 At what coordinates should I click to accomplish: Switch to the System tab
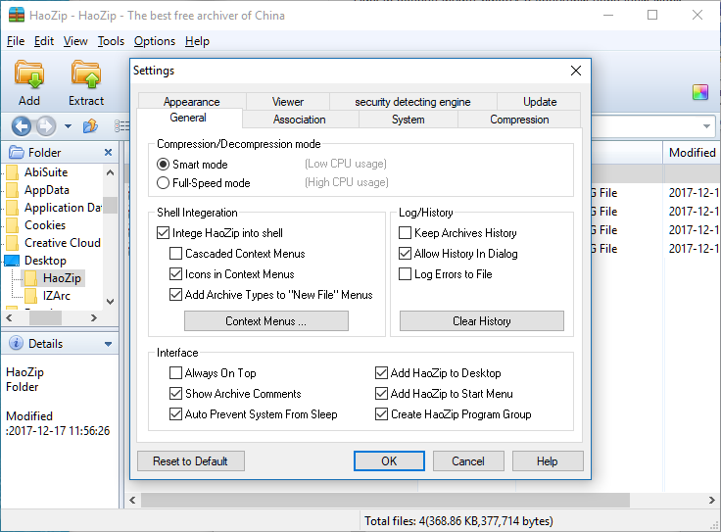coord(408,120)
